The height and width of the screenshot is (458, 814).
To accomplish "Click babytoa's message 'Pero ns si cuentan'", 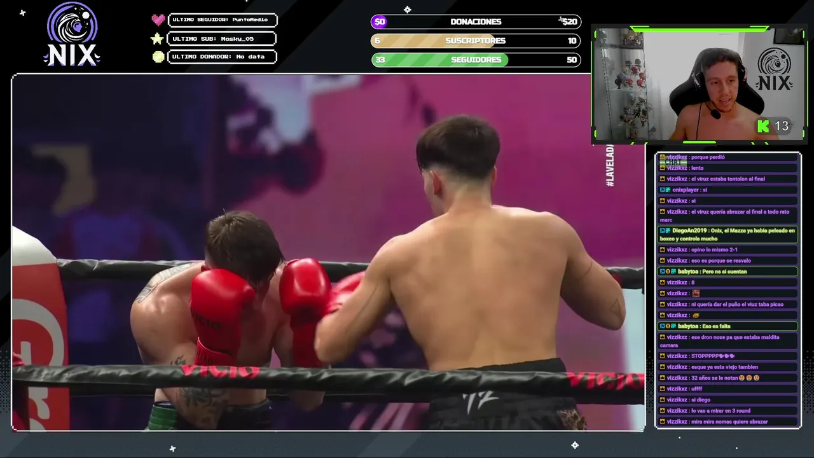I will [x=728, y=272].
